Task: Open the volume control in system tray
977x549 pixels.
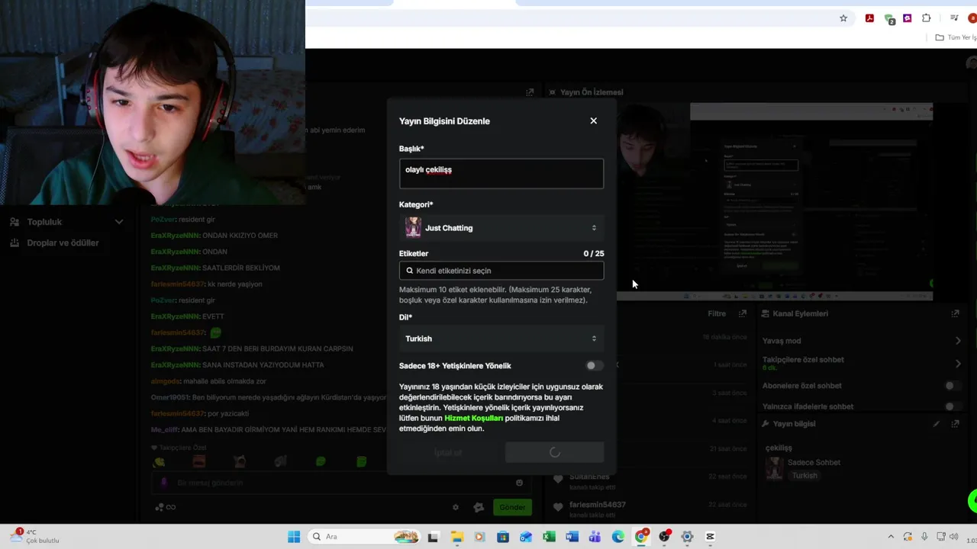Action: pyautogui.click(x=953, y=537)
